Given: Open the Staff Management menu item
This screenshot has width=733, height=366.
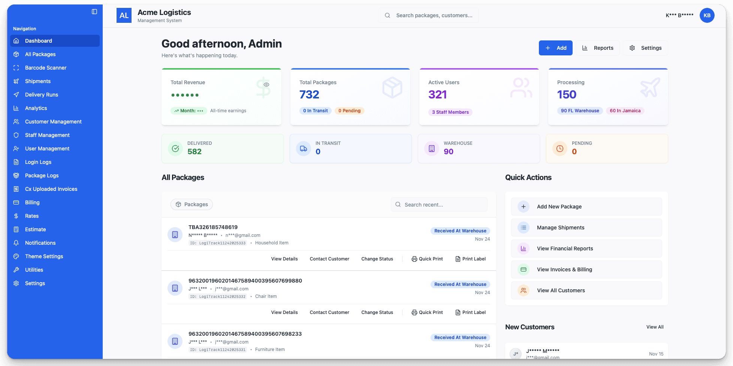Looking at the screenshot, I should click(x=47, y=135).
